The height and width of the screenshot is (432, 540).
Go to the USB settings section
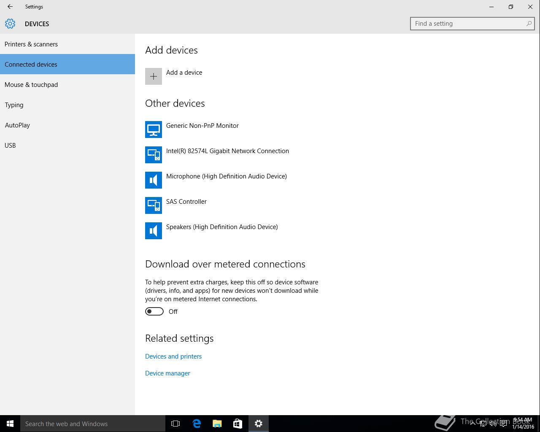tap(10, 146)
